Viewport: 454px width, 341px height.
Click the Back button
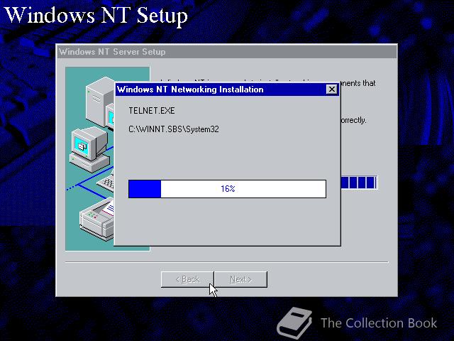(x=187, y=279)
